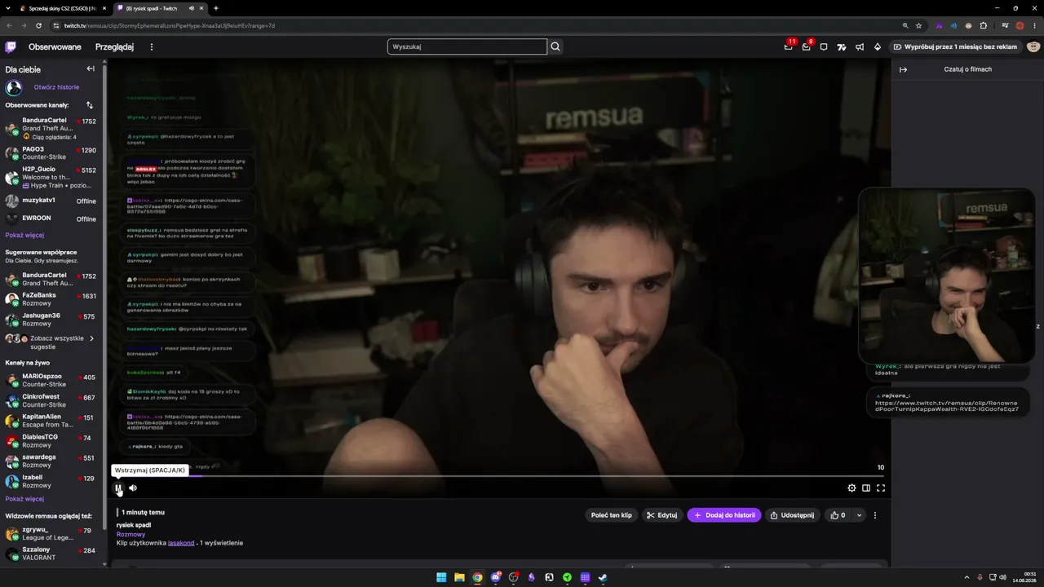Image resolution: width=1044 pixels, height=587 pixels.
Task: Open the Bits diamond icon
Action: [x=878, y=46]
